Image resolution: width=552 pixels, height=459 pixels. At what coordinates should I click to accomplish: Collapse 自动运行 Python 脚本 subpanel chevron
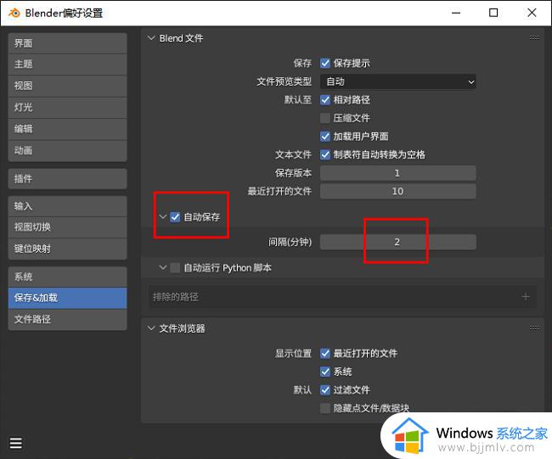[163, 267]
